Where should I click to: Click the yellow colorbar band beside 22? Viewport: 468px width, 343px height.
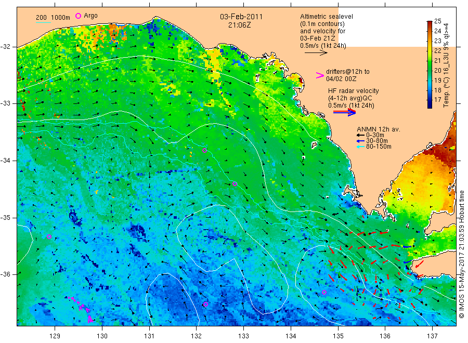430,50
